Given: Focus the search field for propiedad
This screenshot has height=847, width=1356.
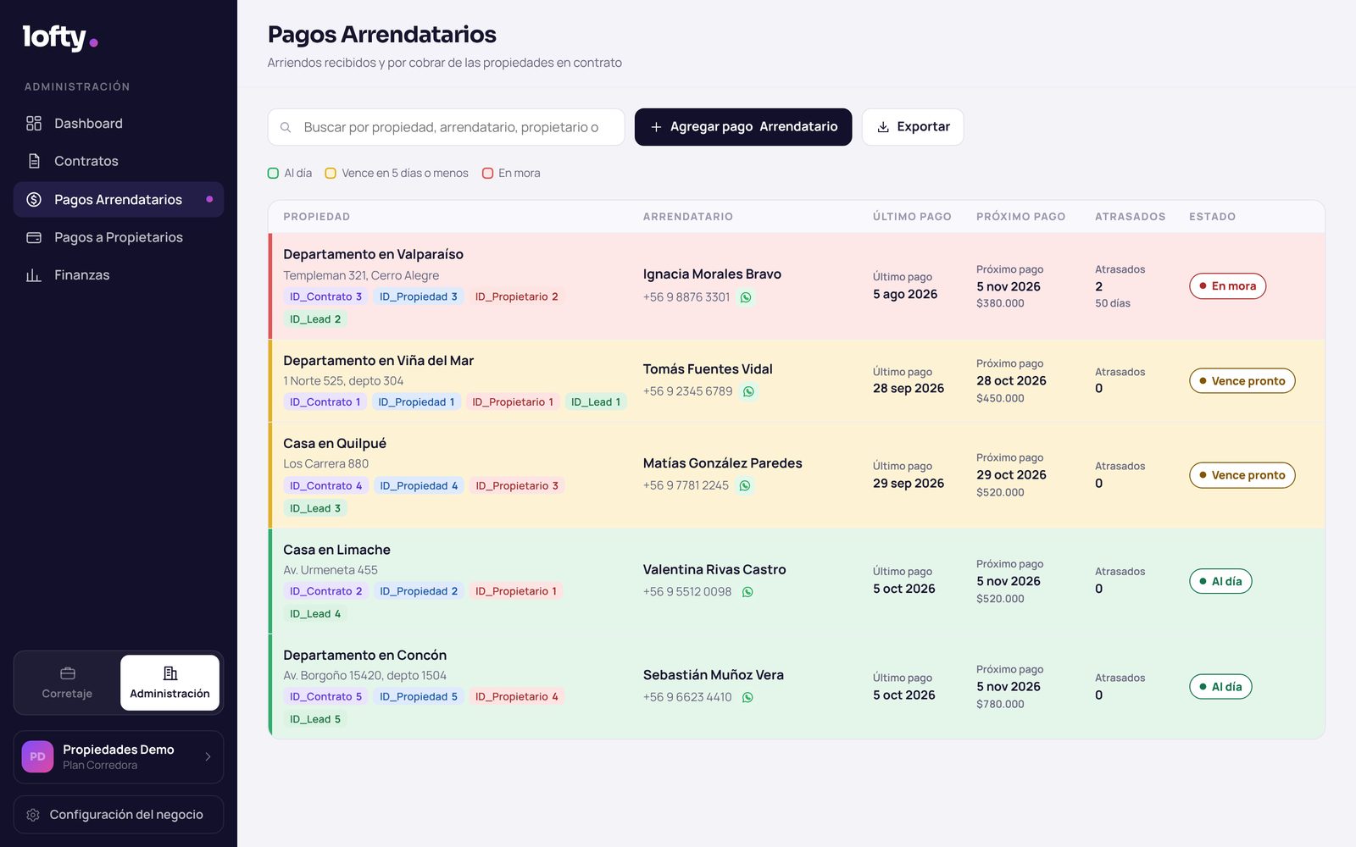Looking at the screenshot, I should 447,127.
